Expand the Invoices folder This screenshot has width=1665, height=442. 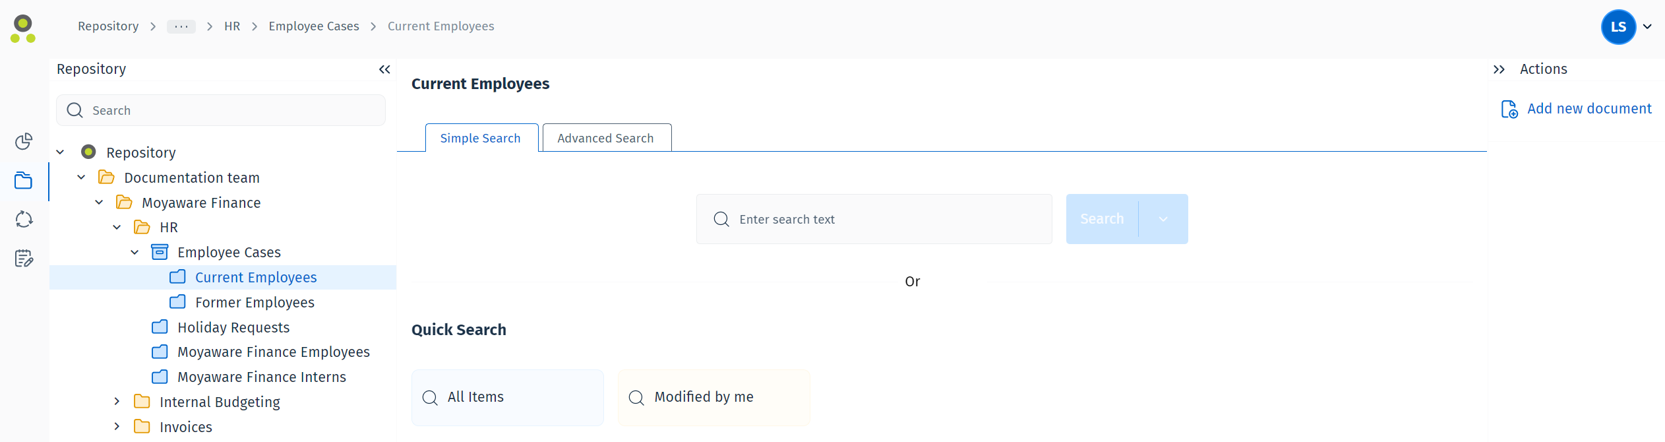click(117, 426)
